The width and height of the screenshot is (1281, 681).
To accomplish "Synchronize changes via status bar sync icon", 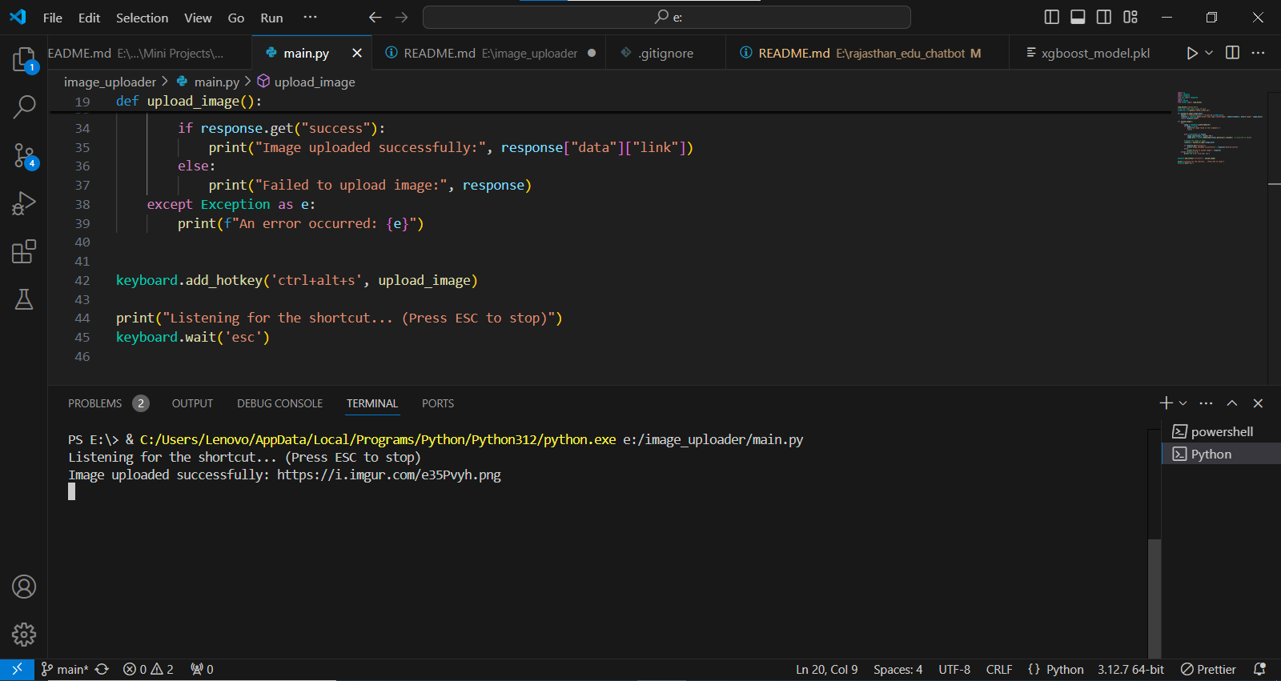I will (102, 669).
